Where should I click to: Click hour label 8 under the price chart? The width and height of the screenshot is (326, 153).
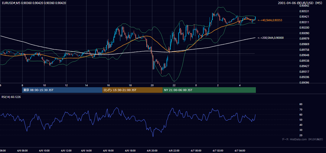pos(22,85)
